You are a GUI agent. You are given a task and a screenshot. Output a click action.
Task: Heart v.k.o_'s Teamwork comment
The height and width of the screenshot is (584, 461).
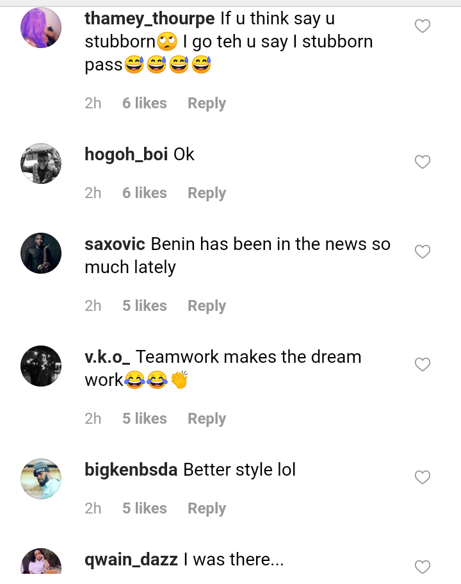[x=423, y=365]
